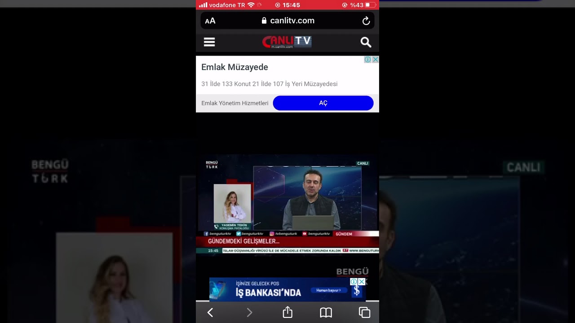Tap the blue AÇ button
This screenshot has height=323, width=575.
pos(323,103)
